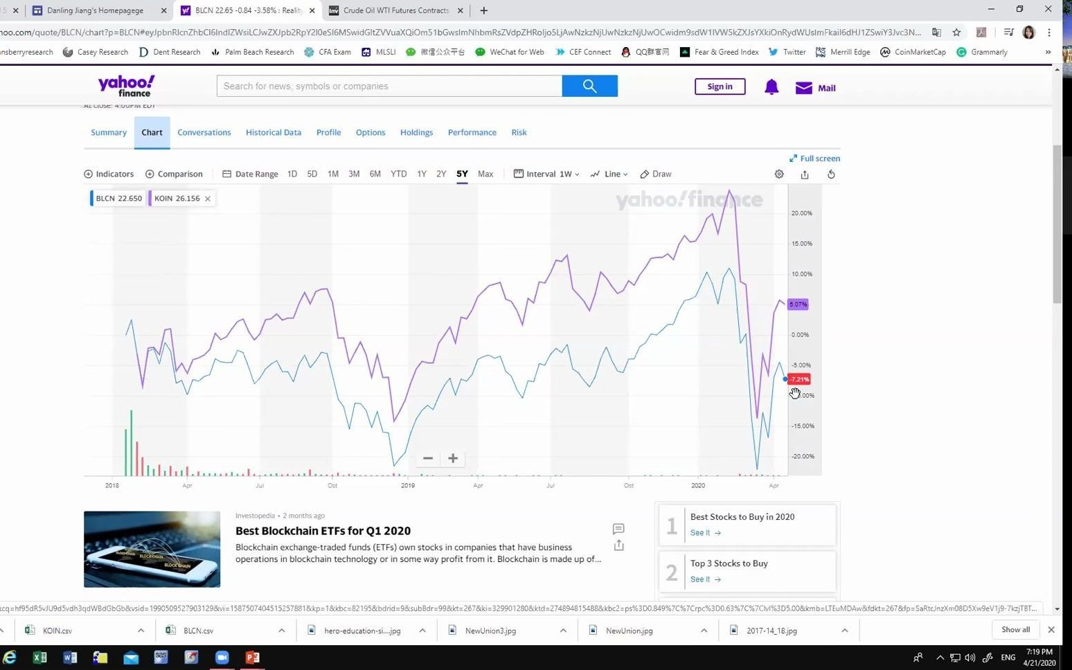Viewport: 1072px width, 670px height.
Task: Select the Draw pencil tool
Action: coord(656,174)
